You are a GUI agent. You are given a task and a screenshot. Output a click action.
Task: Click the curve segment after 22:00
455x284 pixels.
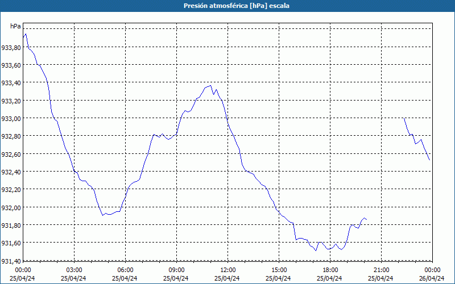[417, 139]
